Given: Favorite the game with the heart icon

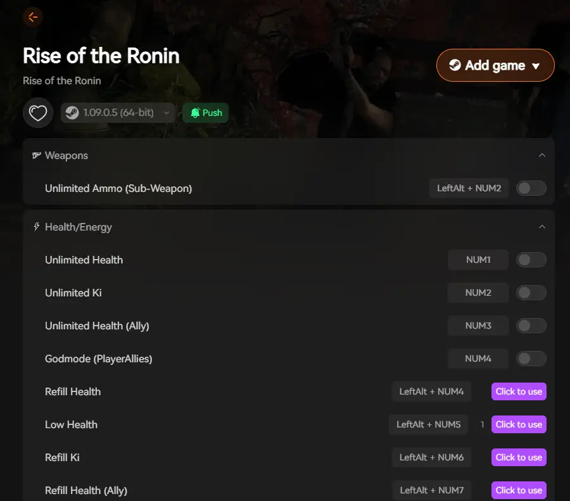Looking at the screenshot, I should (37, 112).
